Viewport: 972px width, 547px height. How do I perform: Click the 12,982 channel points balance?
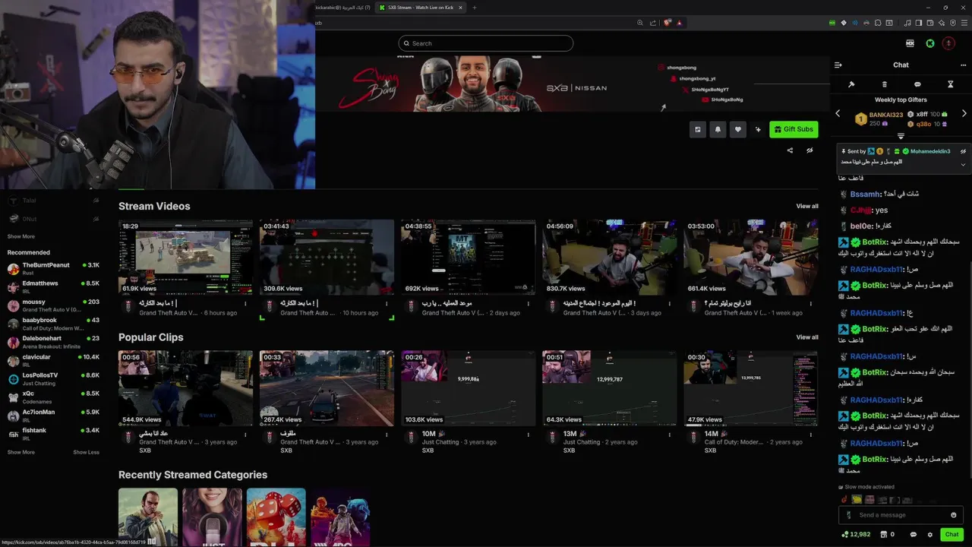[x=856, y=535]
